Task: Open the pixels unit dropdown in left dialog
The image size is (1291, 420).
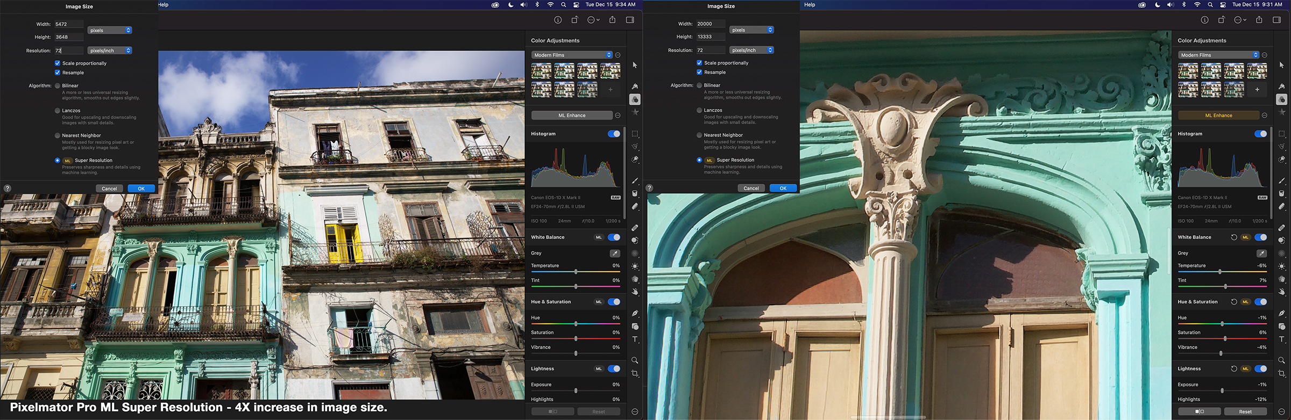Action: click(x=110, y=30)
